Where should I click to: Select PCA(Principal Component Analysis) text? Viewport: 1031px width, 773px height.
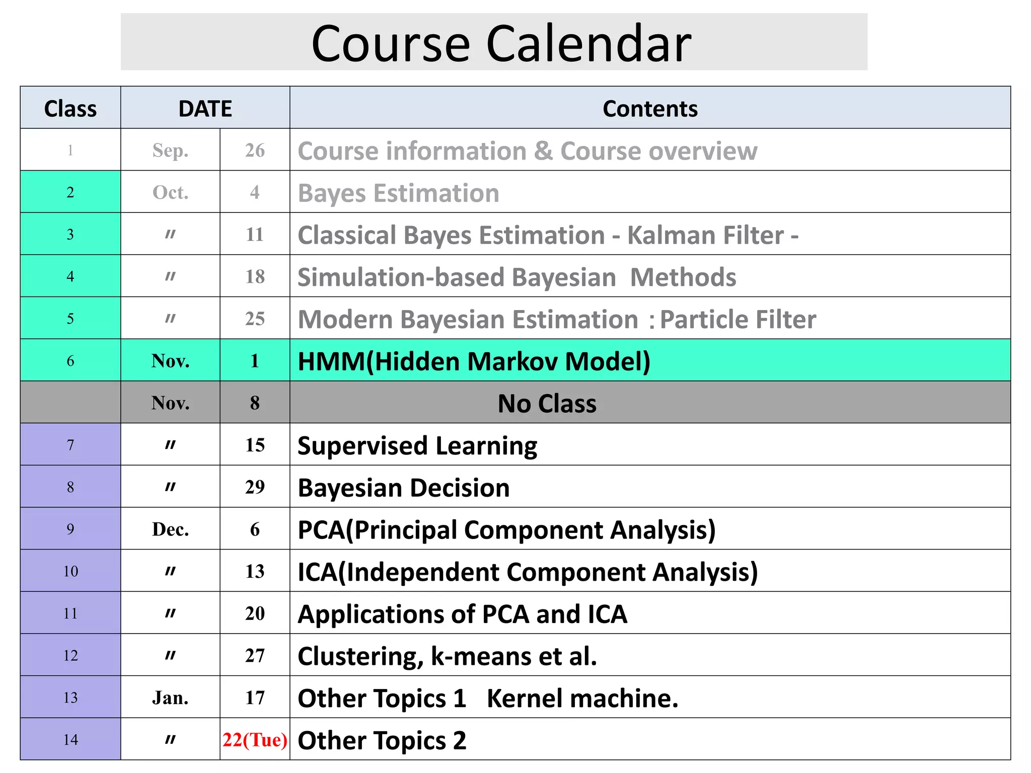pos(506,530)
